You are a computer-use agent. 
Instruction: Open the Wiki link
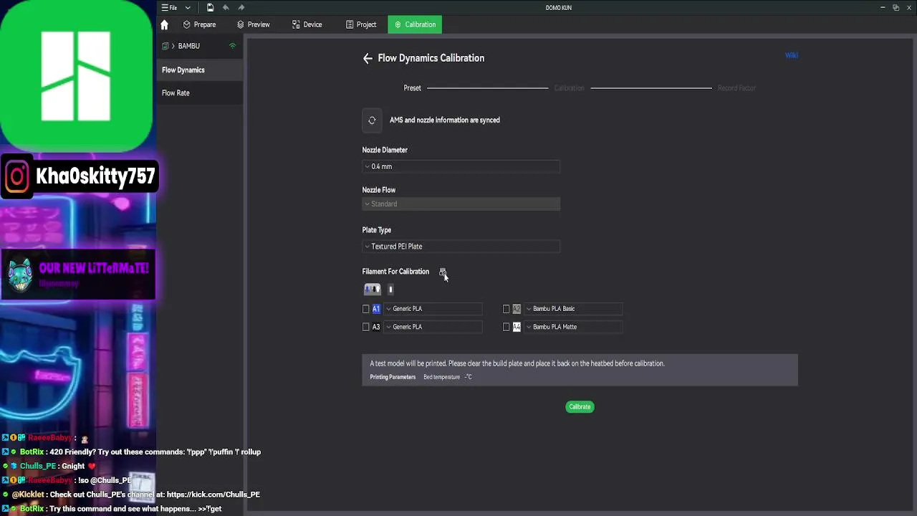(x=791, y=55)
